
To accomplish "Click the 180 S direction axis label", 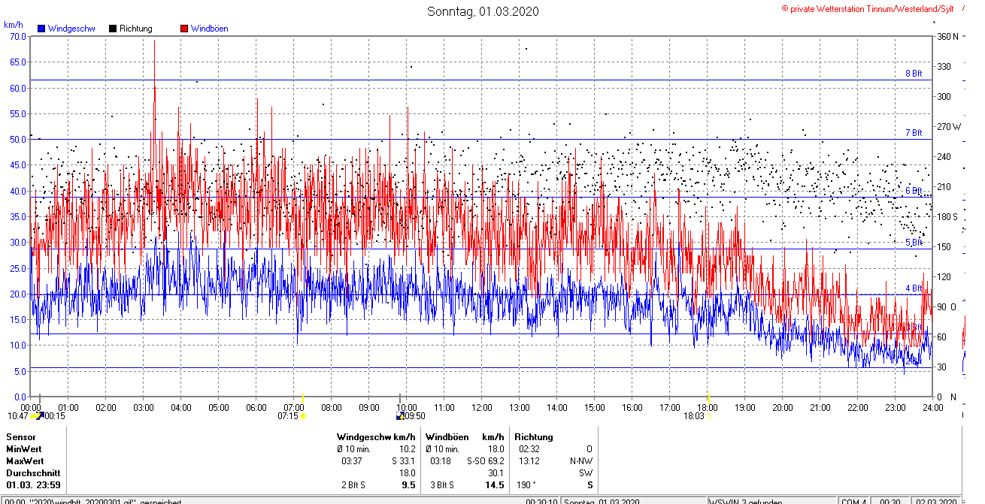I will pyautogui.click(x=947, y=216).
